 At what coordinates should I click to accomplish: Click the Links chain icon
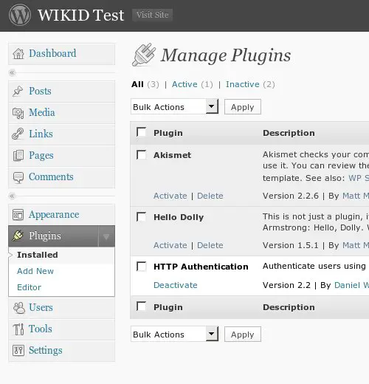pos(18,134)
